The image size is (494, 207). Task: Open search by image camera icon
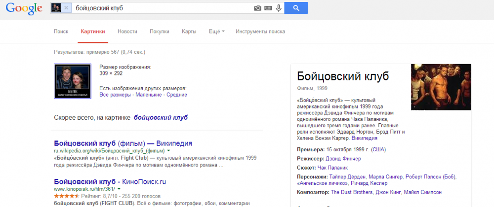click(258, 8)
